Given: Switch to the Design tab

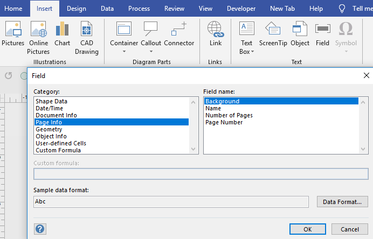Looking at the screenshot, I should tap(76, 9).
